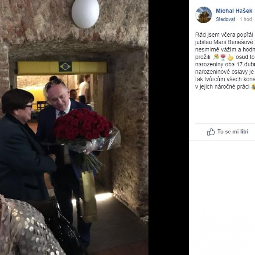Click the thumbs-up Like icon
This screenshot has height=255, width=255.
211,132
